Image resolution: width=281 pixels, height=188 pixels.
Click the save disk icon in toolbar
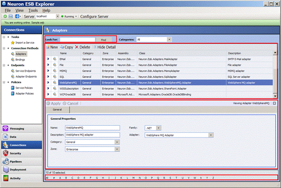point(11,17)
